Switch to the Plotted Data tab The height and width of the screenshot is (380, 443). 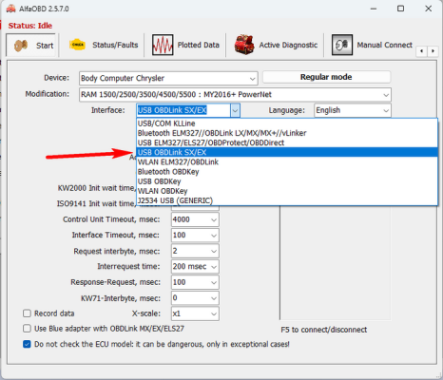click(185, 45)
